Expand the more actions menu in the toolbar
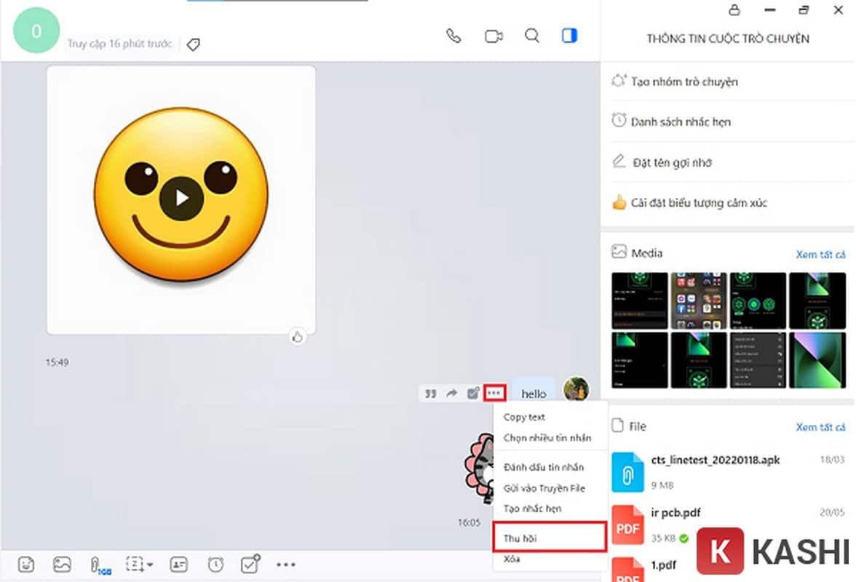 pyautogui.click(x=286, y=565)
